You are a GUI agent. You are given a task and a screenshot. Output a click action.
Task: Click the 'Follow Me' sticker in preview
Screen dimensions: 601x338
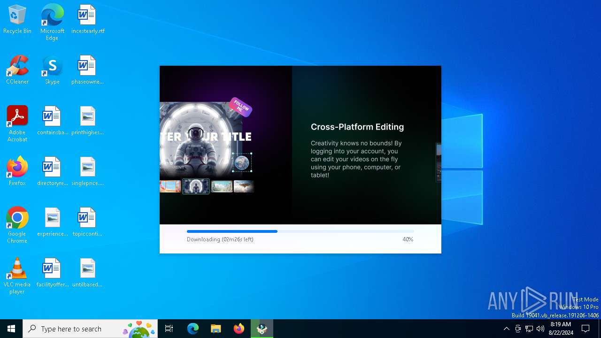241,107
